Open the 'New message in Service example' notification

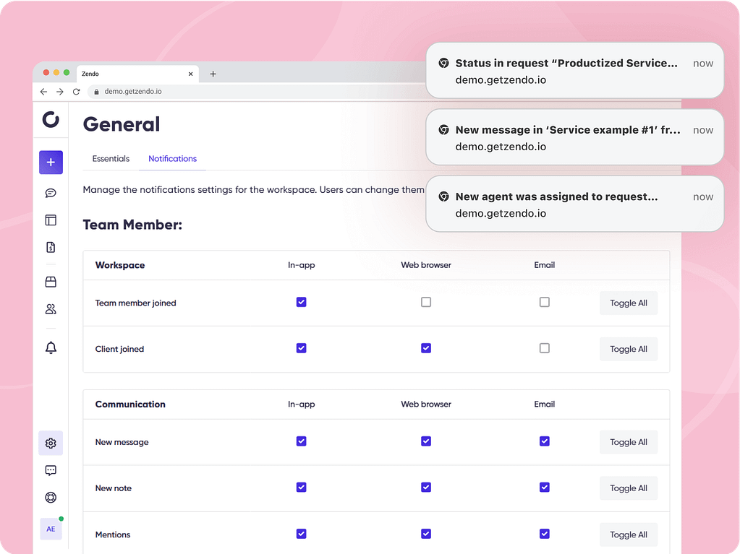pos(575,137)
